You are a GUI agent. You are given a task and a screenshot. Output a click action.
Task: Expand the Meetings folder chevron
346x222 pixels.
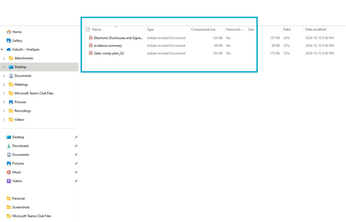(4, 84)
